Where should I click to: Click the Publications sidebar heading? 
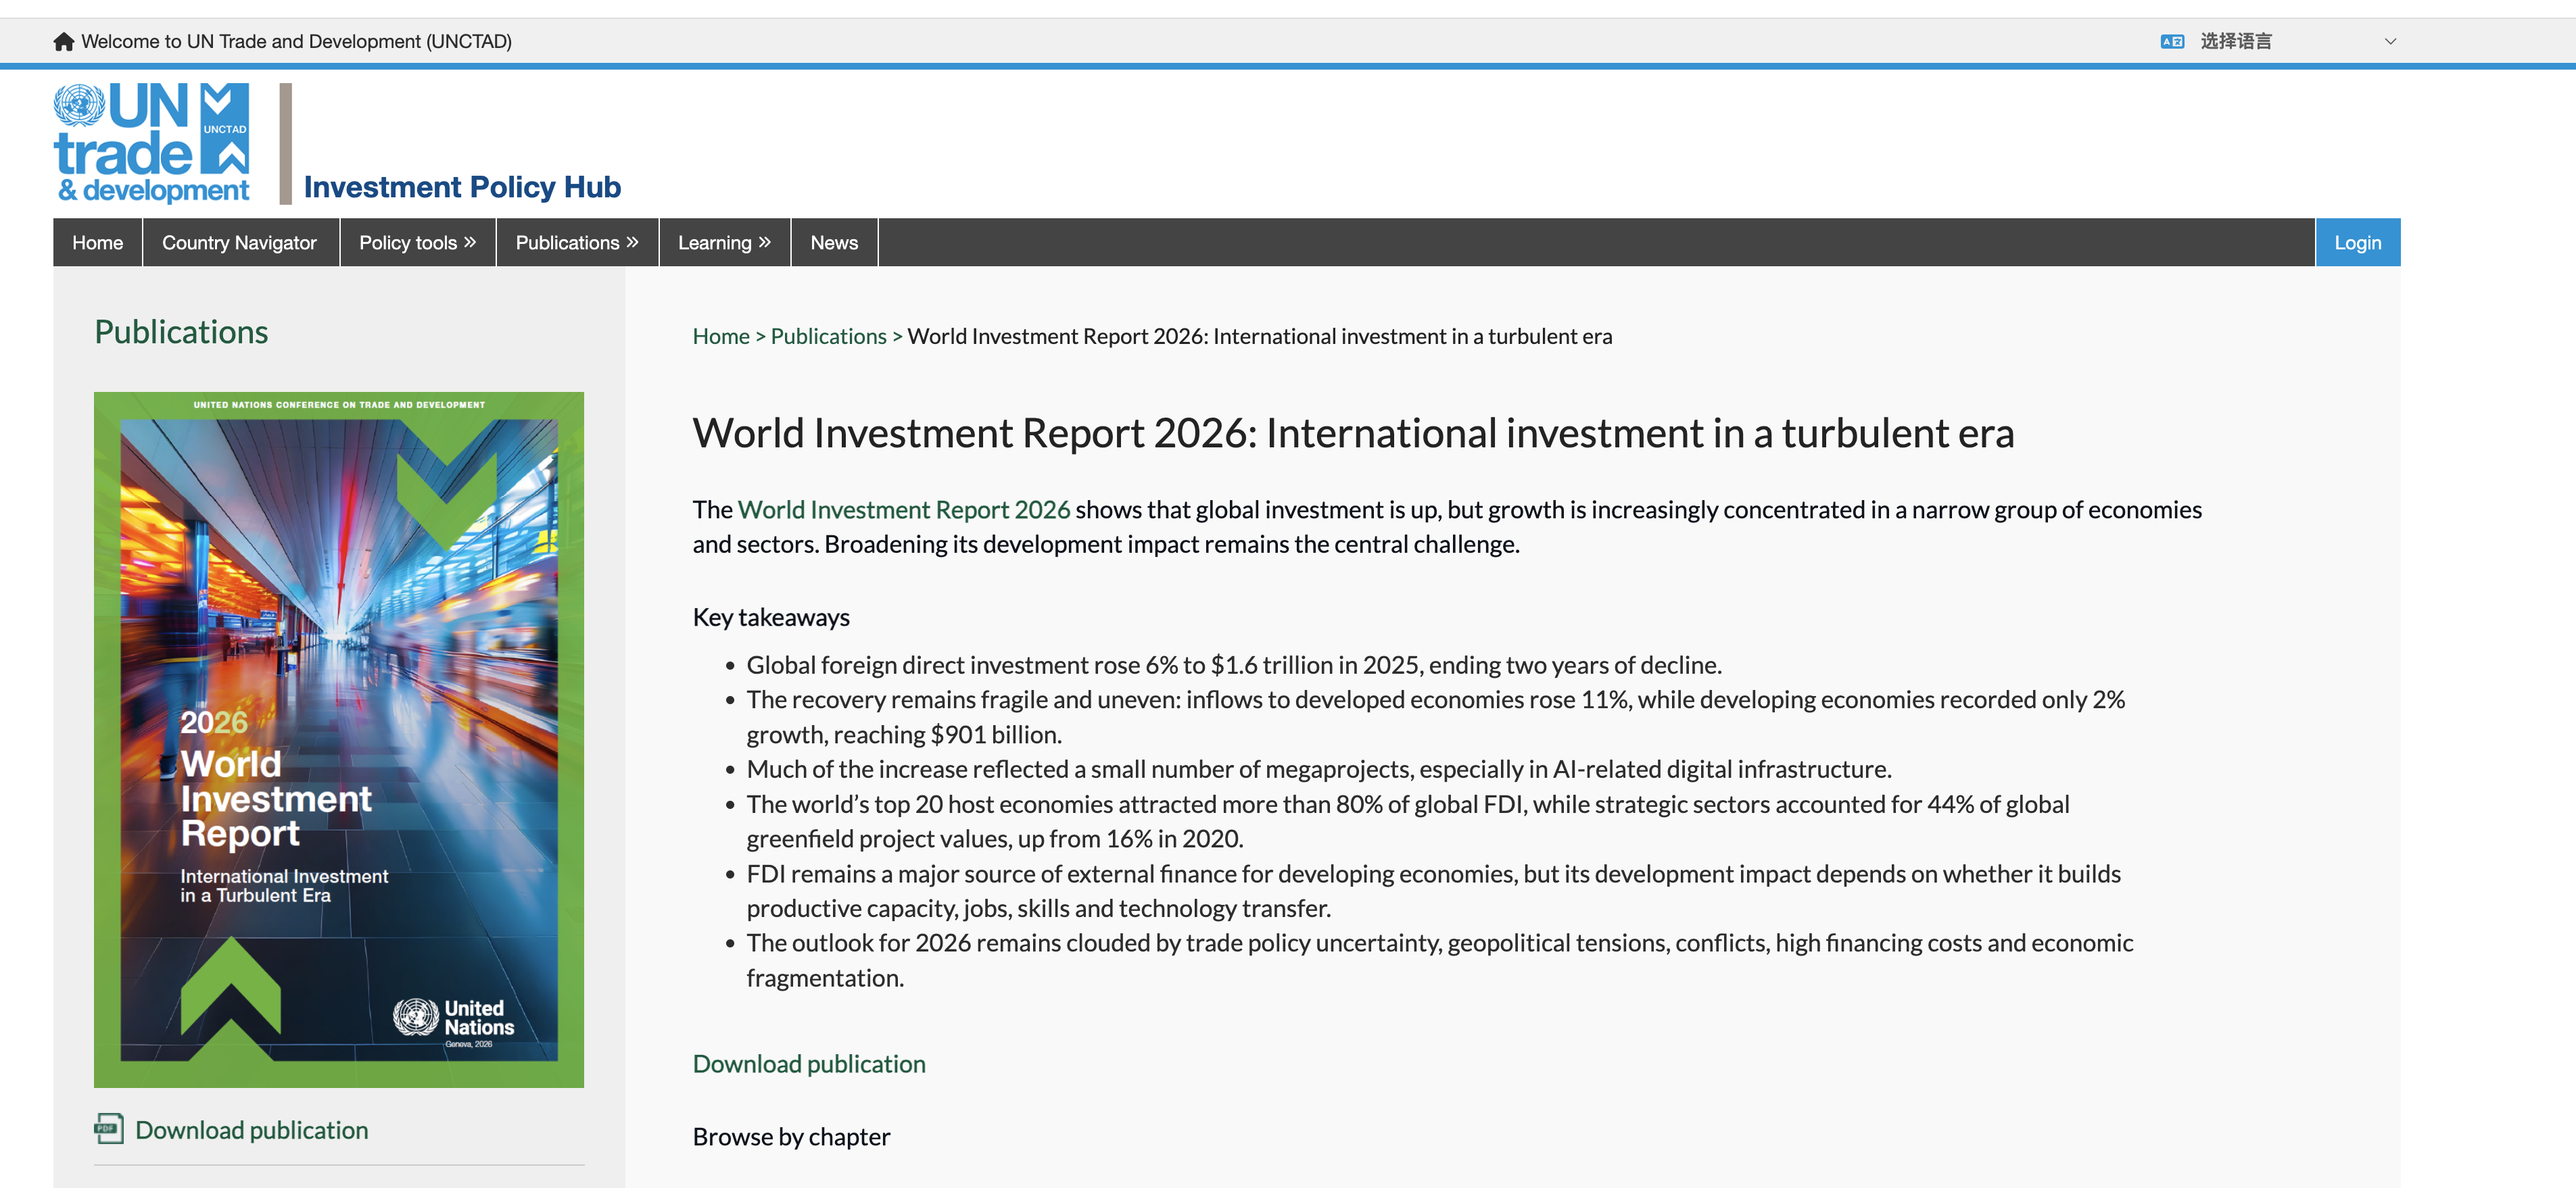181,332
